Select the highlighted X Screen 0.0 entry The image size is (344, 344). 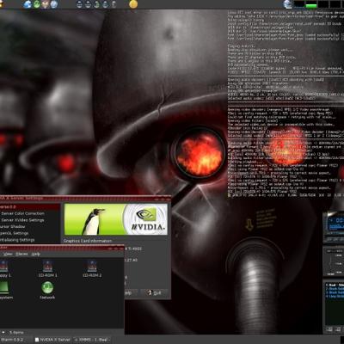30,206
